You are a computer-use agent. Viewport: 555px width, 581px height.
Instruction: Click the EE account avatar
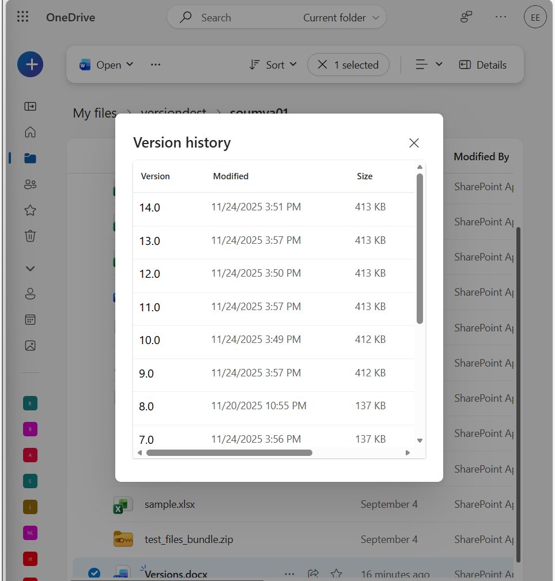pyautogui.click(x=535, y=17)
